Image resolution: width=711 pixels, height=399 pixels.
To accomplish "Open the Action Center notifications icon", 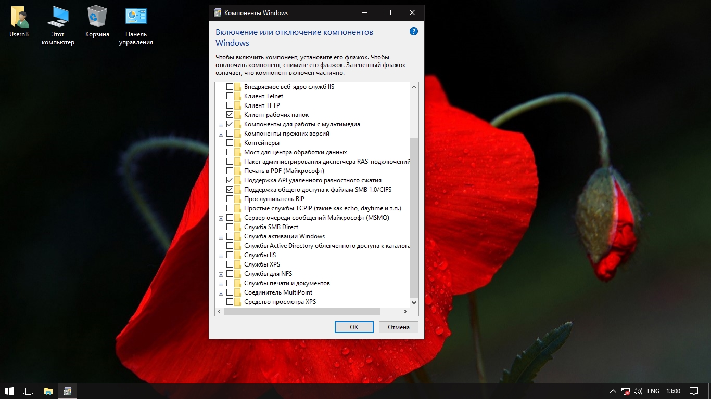I will pos(694,391).
